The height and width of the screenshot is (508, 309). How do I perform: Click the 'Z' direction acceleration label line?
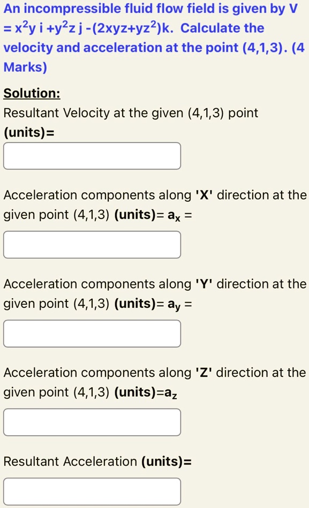155,373
